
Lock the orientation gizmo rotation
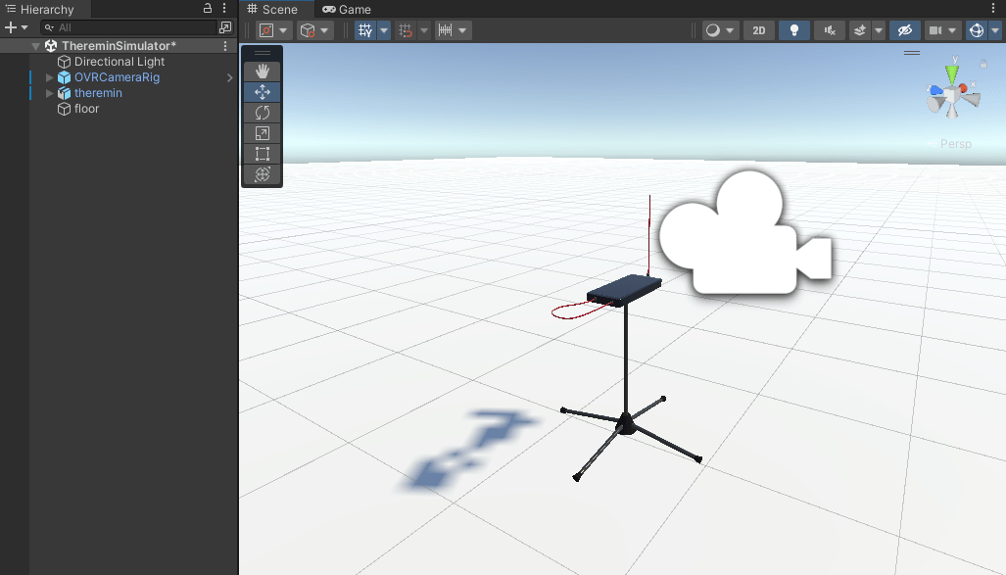click(983, 64)
